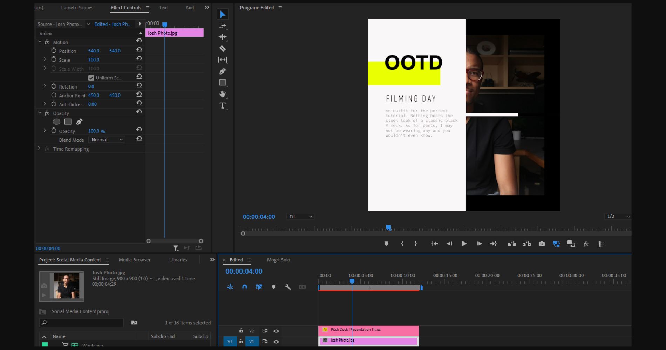The height and width of the screenshot is (350, 666).
Task: Select the Hand tool
Action: [222, 94]
